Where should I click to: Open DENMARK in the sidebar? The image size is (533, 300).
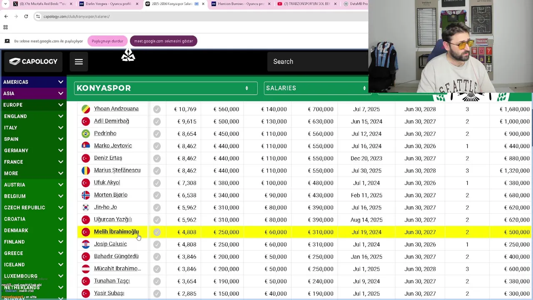coord(33,230)
